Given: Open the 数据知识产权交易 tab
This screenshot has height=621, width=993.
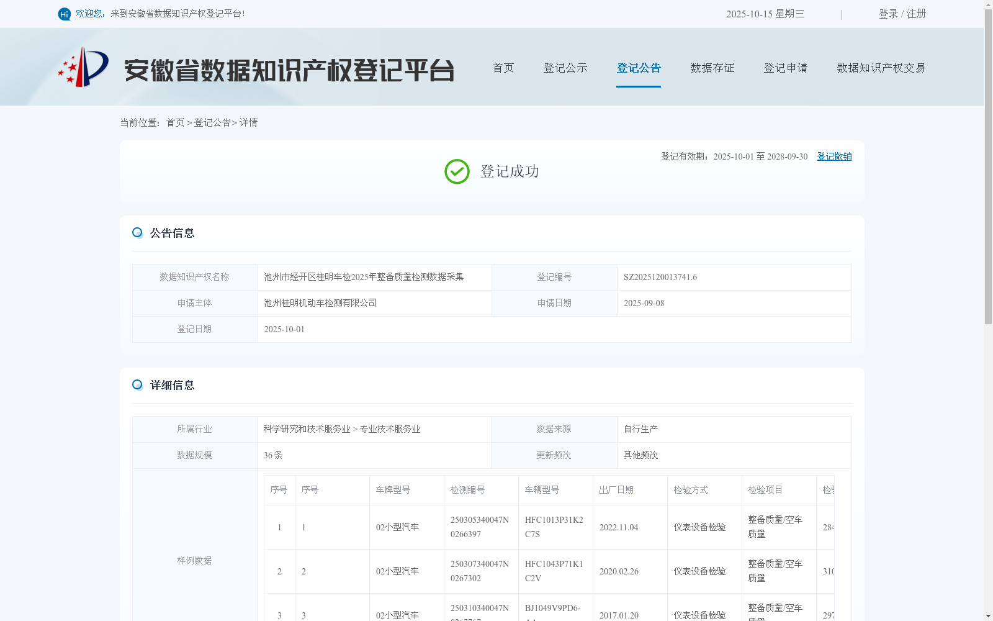Looking at the screenshot, I should pyautogui.click(x=881, y=68).
